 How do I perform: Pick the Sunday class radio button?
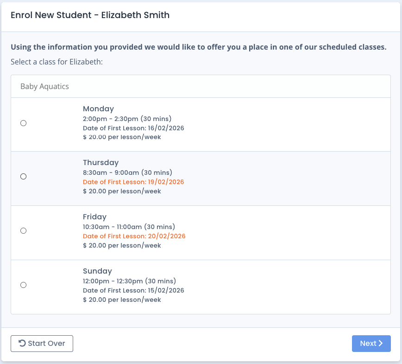pos(24,285)
